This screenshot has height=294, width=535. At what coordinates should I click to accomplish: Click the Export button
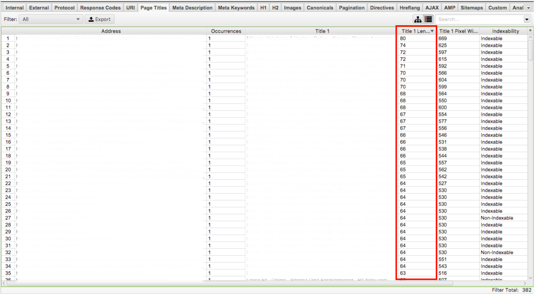pos(99,19)
